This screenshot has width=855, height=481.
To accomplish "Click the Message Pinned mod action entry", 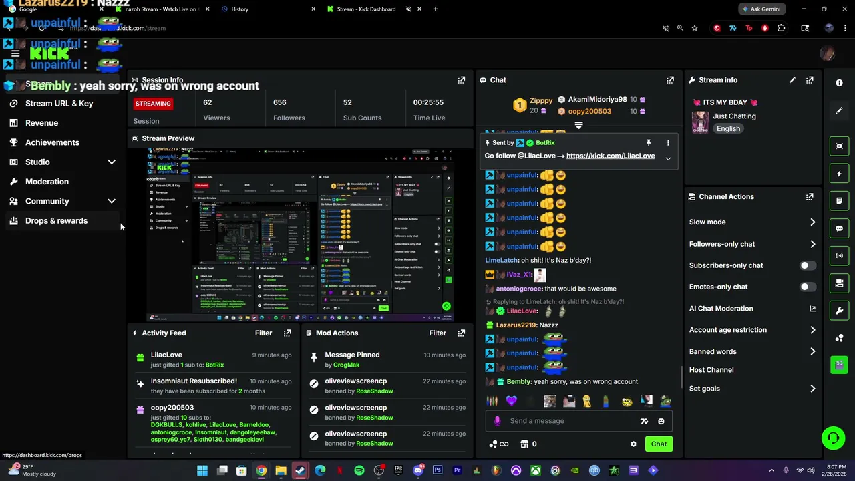I will [x=387, y=360].
